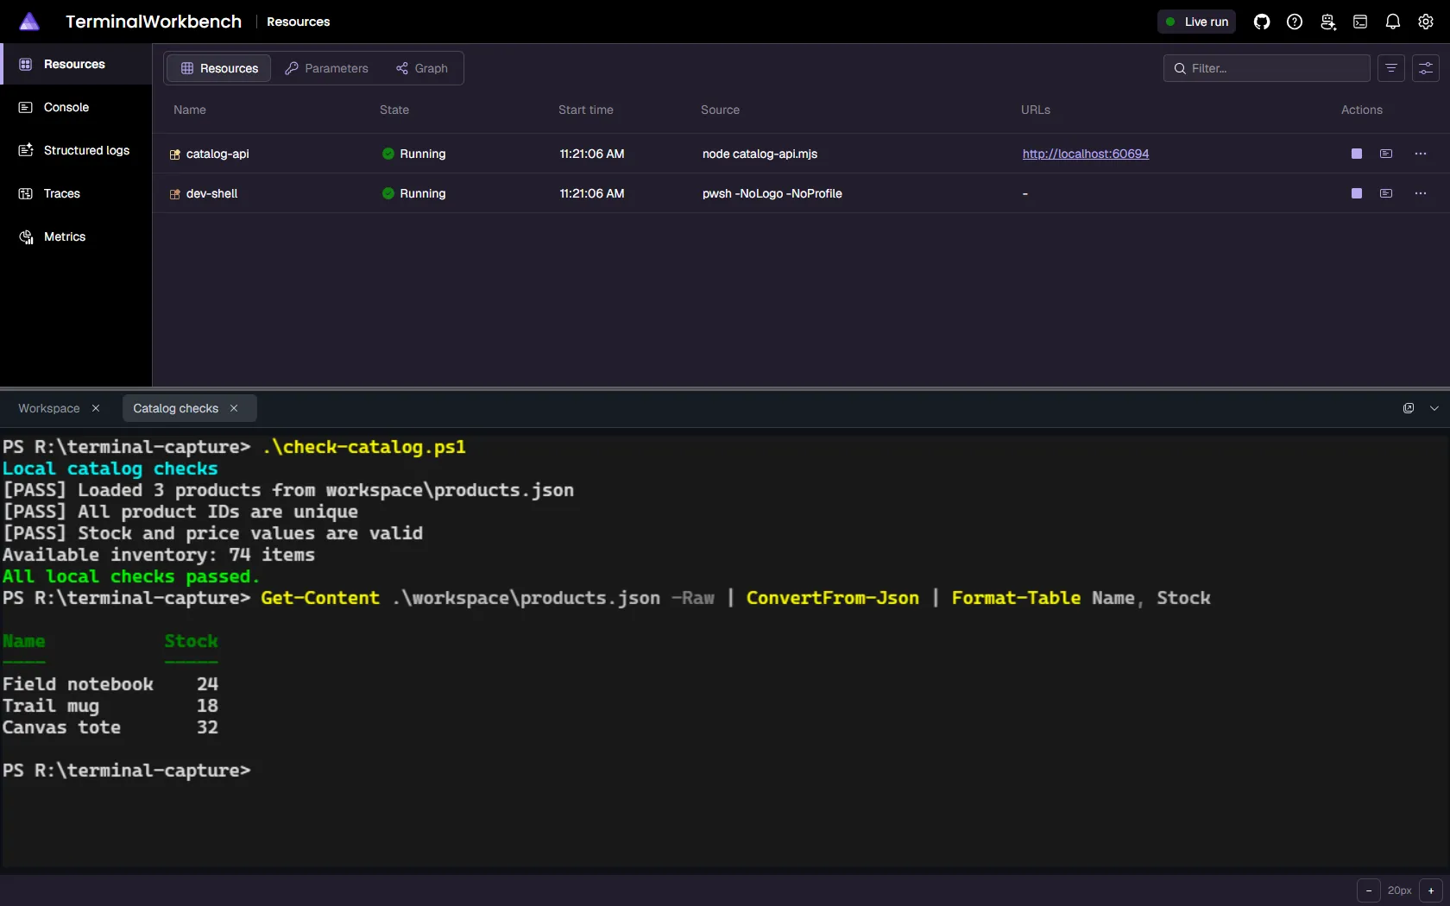The image size is (1450, 906).
Task: Open the filter lines dropdown button
Action: [1391, 68]
